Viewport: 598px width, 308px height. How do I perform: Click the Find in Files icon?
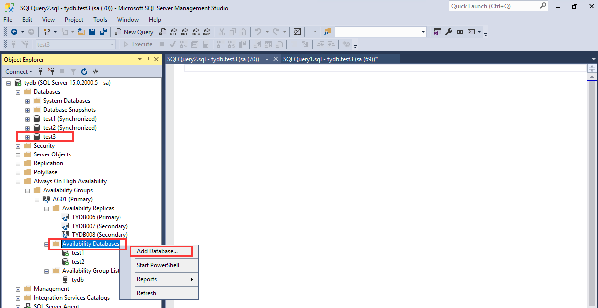[328, 32]
